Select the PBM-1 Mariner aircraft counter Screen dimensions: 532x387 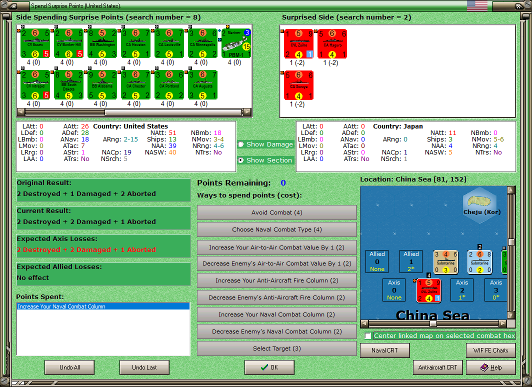(236, 43)
